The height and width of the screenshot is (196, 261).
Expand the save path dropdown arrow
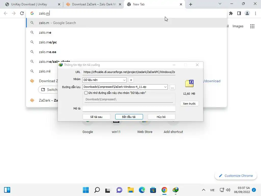(x=165, y=87)
